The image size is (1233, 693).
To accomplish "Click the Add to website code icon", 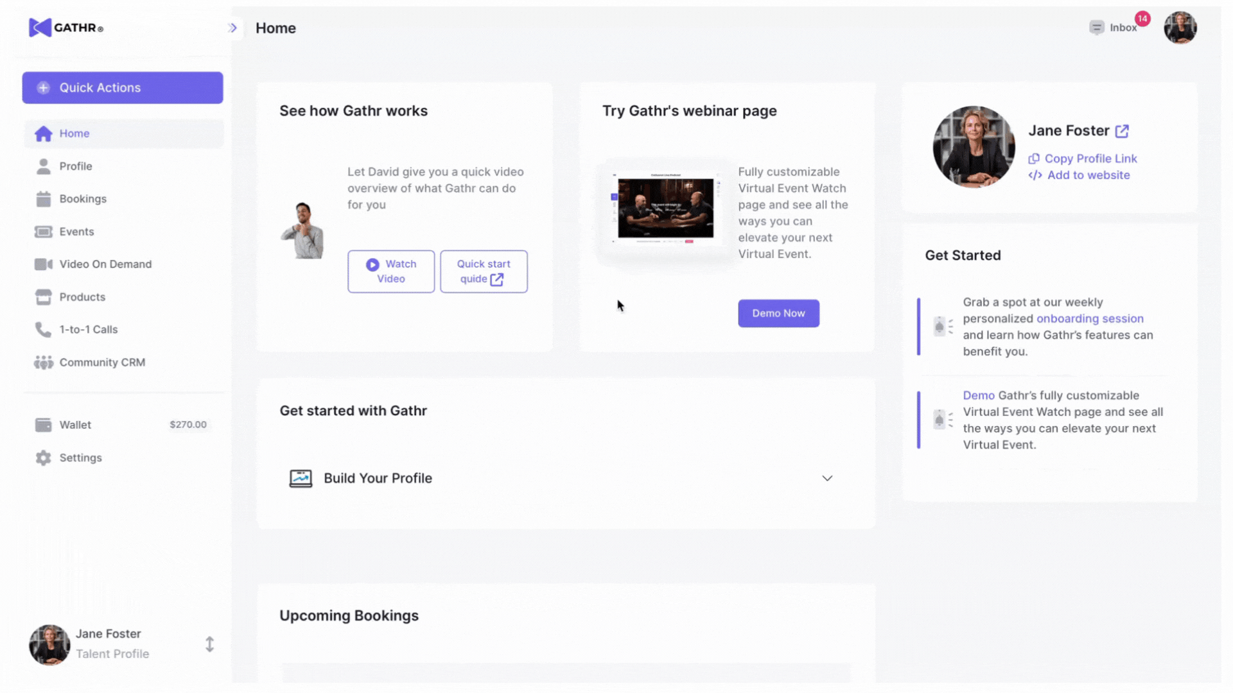I will [x=1035, y=175].
